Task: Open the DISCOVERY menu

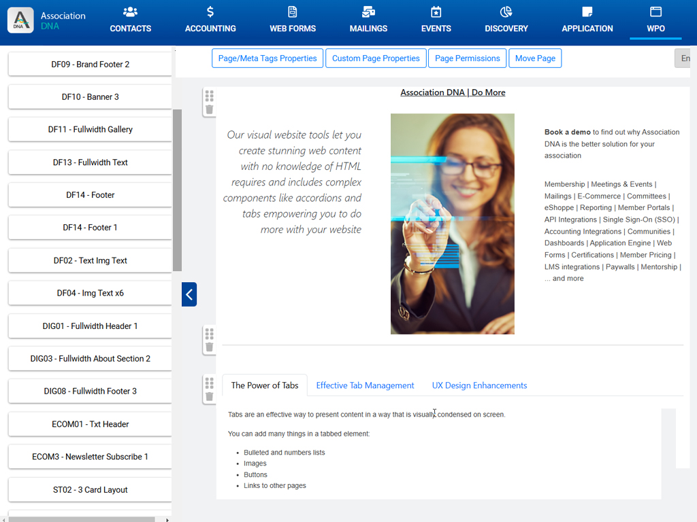Action: pyautogui.click(x=506, y=29)
